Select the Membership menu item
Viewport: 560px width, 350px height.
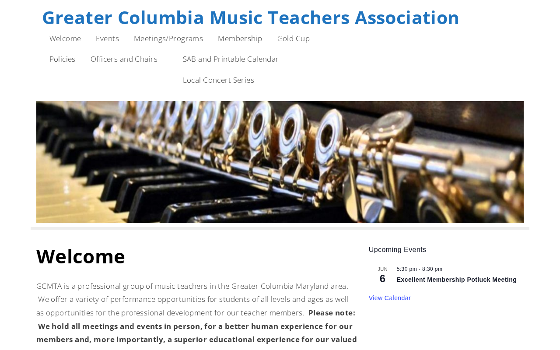(240, 38)
